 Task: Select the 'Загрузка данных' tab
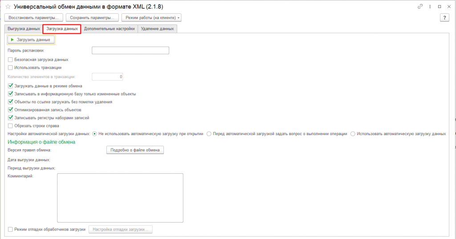62,29
